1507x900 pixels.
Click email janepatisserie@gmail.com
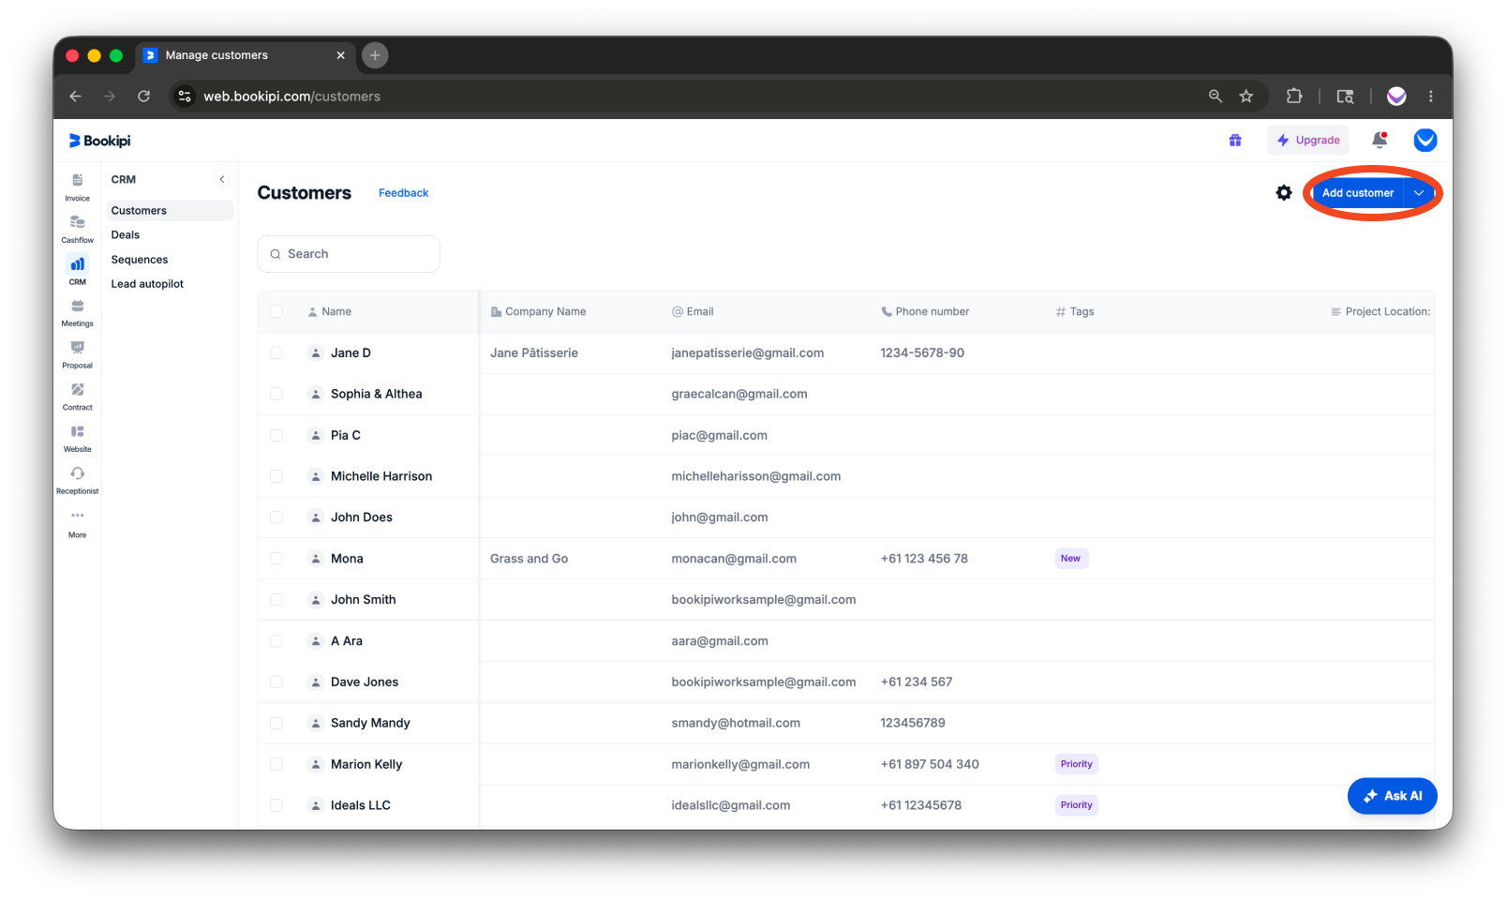[x=748, y=352]
